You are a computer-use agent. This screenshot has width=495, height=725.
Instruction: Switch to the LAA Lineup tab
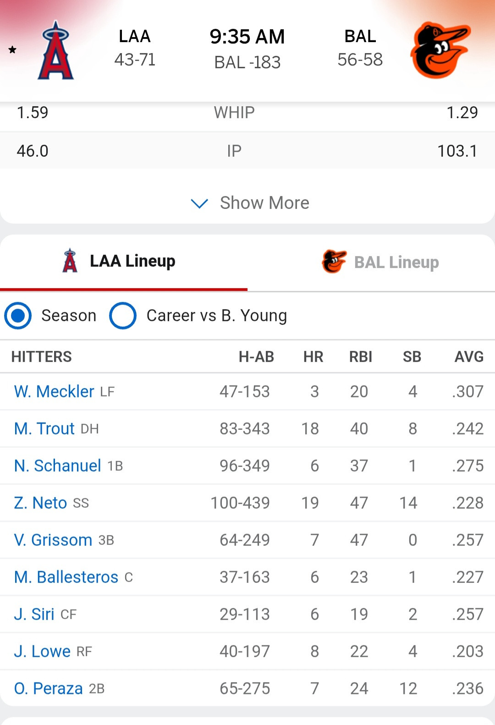124,263
